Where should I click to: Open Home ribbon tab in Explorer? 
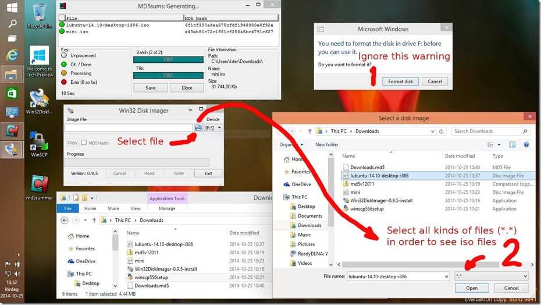(90, 208)
